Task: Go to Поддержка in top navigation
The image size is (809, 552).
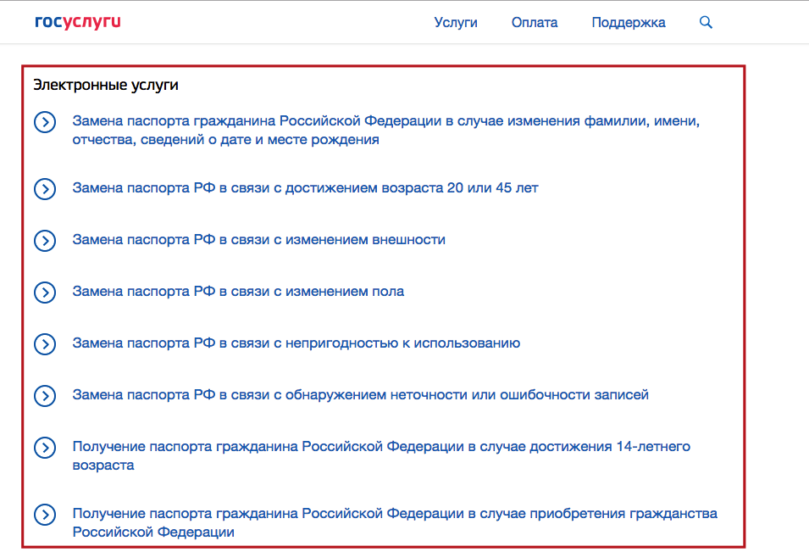Action: tap(629, 23)
